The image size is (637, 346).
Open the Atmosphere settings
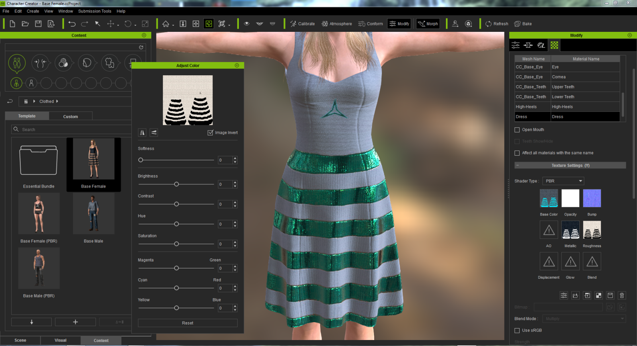[336, 24]
